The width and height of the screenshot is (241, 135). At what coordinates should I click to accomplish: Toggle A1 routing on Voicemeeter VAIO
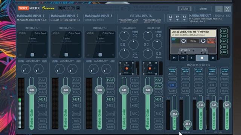click(x=135, y=80)
